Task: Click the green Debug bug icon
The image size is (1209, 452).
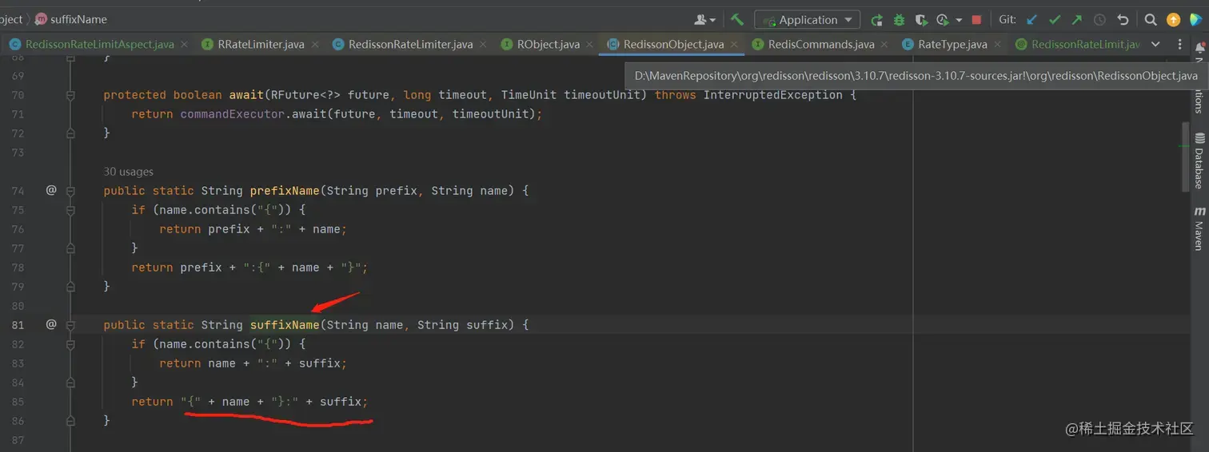Action: coord(899,20)
